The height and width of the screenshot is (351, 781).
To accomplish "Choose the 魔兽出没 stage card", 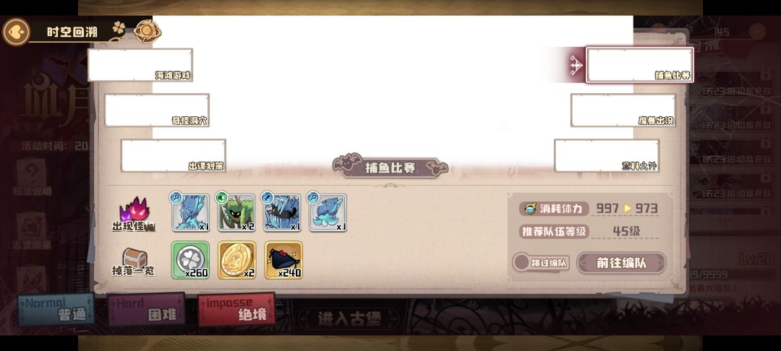I will click(623, 110).
